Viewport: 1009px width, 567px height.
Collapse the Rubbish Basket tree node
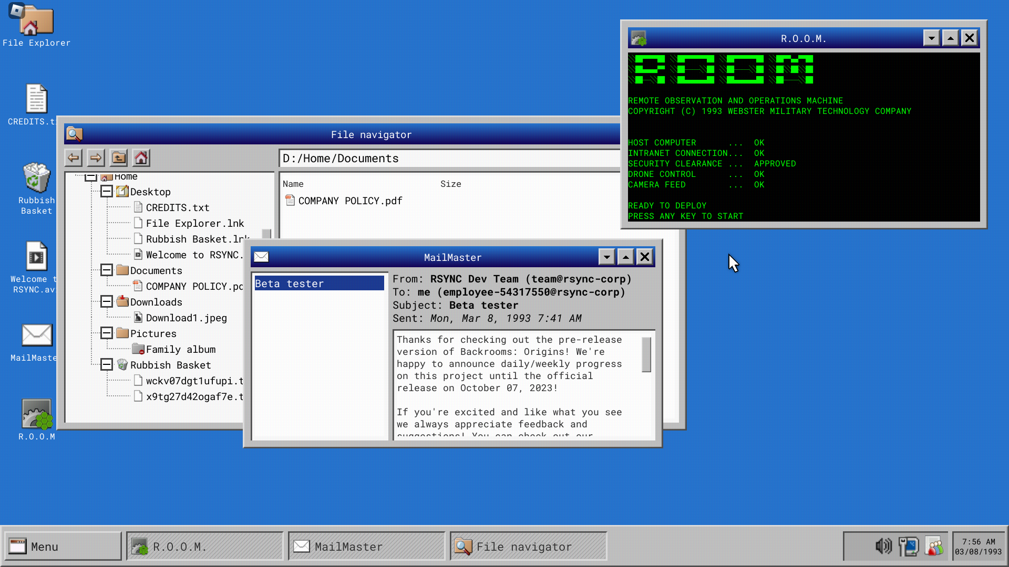(x=107, y=365)
